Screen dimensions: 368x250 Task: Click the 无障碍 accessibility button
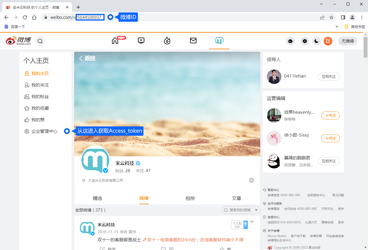click(x=348, y=41)
